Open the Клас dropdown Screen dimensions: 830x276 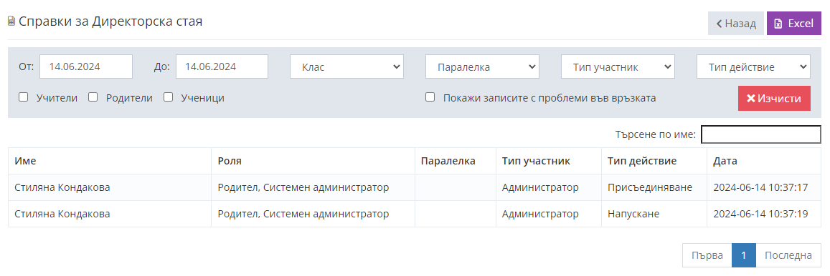click(x=346, y=67)
